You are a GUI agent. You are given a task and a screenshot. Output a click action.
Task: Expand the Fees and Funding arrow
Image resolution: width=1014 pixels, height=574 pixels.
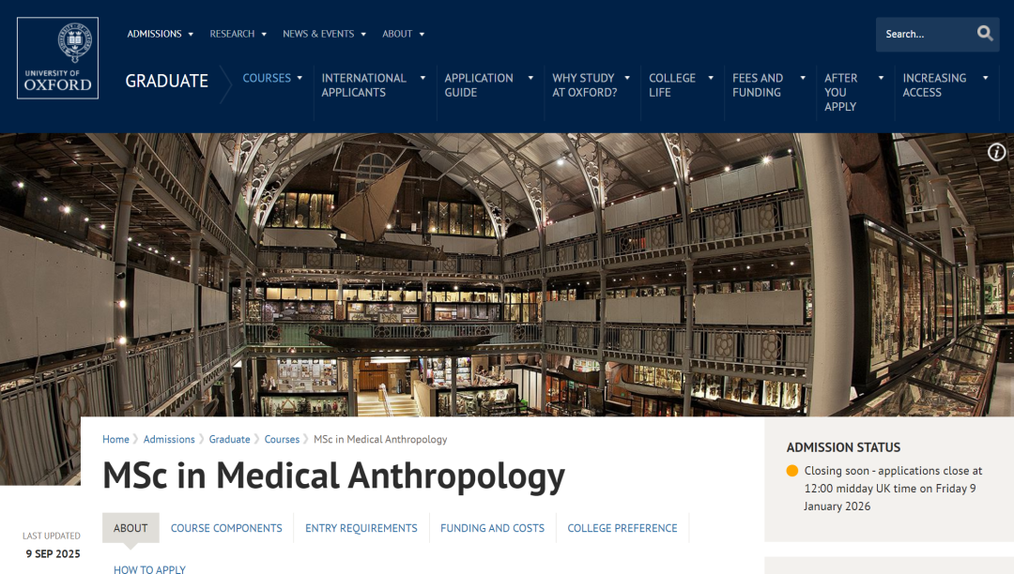803,78
